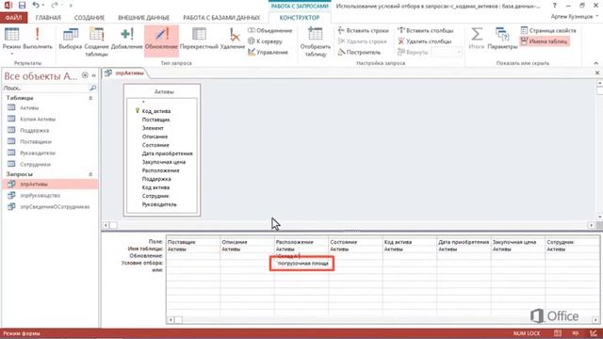
Task: Click Управление query option
Action: tap(268, 52)
